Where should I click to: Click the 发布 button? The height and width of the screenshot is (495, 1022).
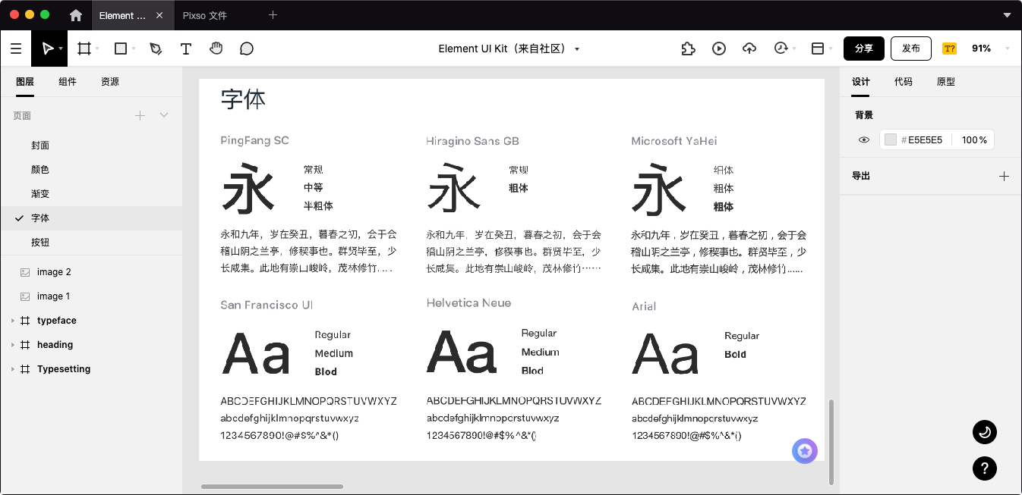911,49
